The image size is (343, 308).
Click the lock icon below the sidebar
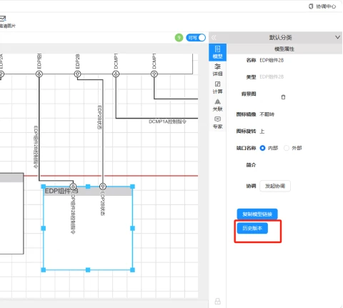point(218,301)
